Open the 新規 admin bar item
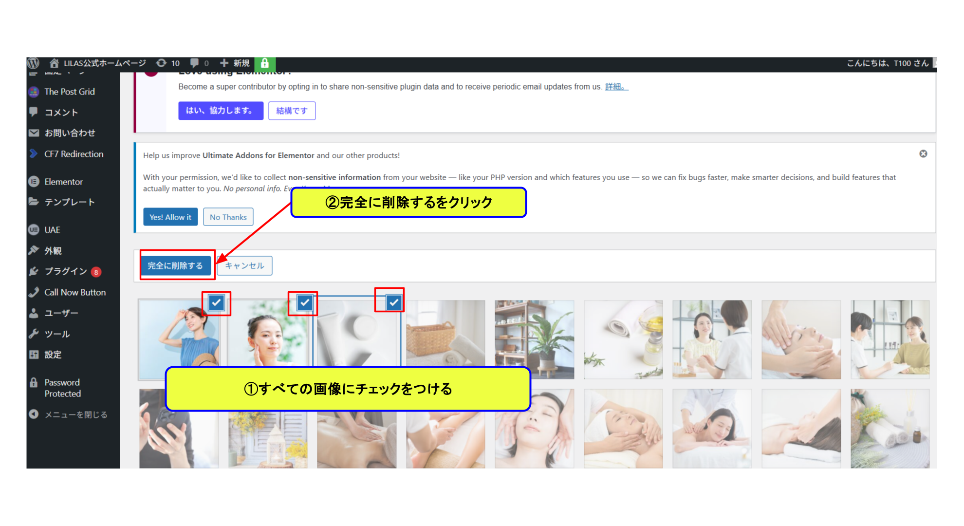964x526 pixels. tap(235, 63)
